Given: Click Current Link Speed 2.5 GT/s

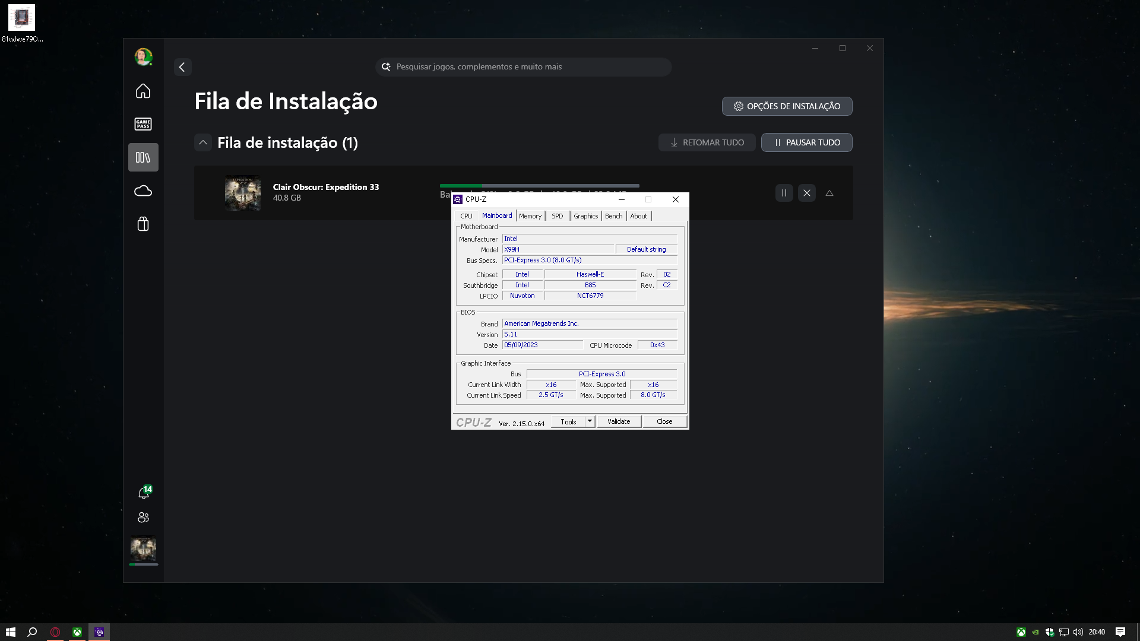Looking at the screenshot, I should coord(551,395).
